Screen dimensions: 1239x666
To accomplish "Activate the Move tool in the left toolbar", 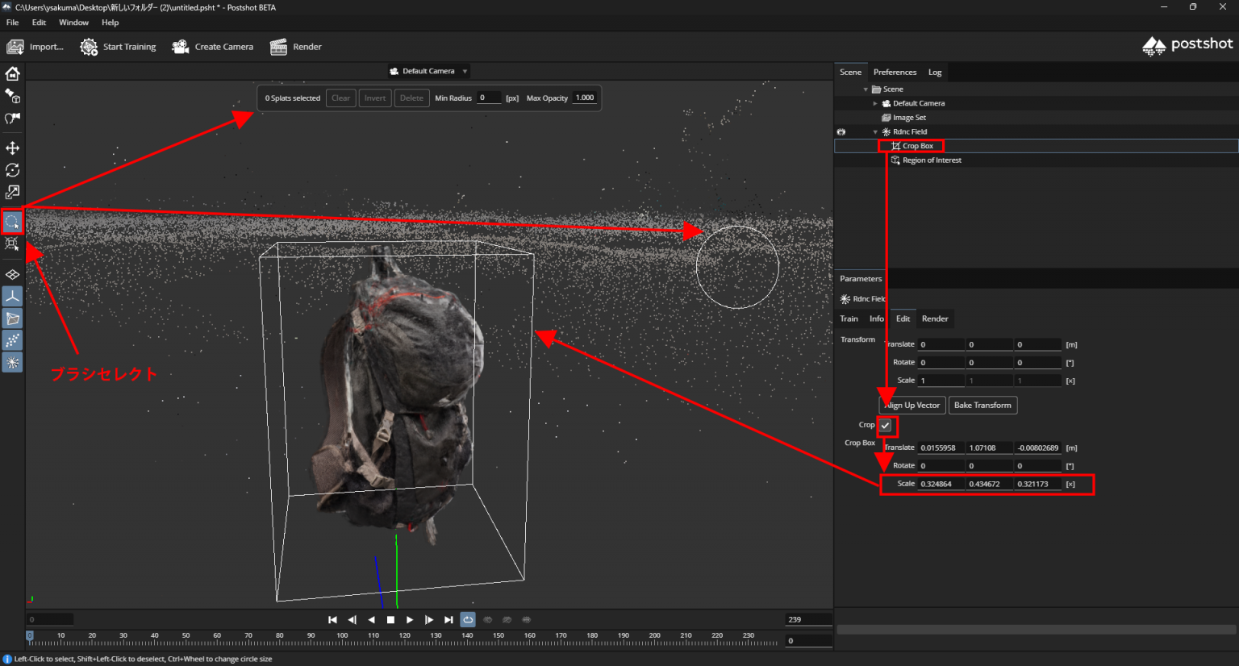I will click(12, 148).
